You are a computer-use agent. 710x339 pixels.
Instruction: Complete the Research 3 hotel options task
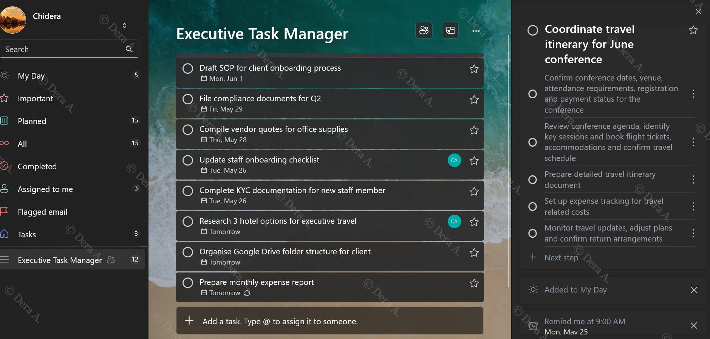[x=188, y=221]
